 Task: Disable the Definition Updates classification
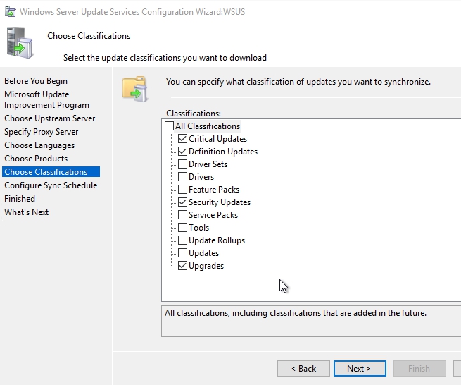(x=183, y=152)
